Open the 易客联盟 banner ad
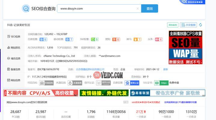216x120 pixels. (x=168, y=93)
